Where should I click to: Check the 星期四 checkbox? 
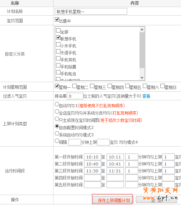tap(110, 86)
